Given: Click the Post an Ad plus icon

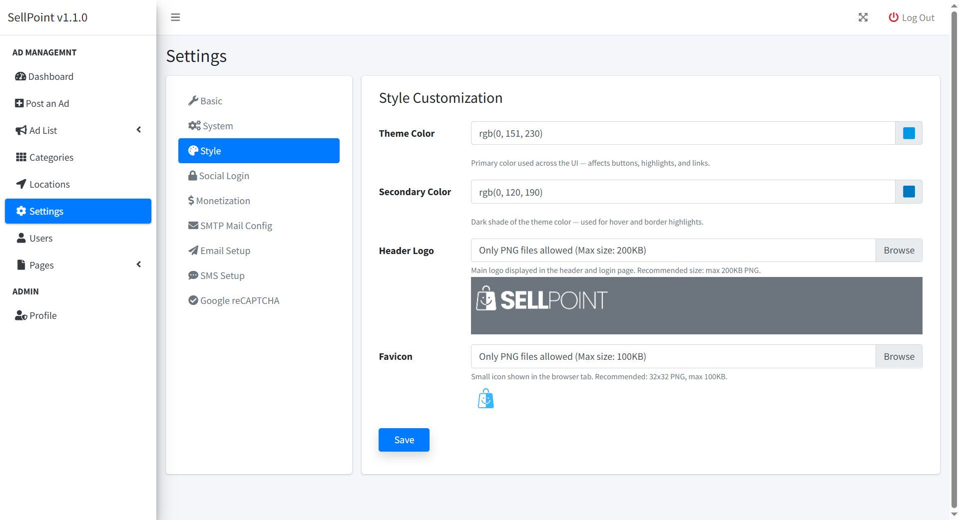Looking at the screenshot, I should point(19,103).
